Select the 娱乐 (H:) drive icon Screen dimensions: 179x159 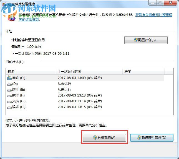click(9, 108)
